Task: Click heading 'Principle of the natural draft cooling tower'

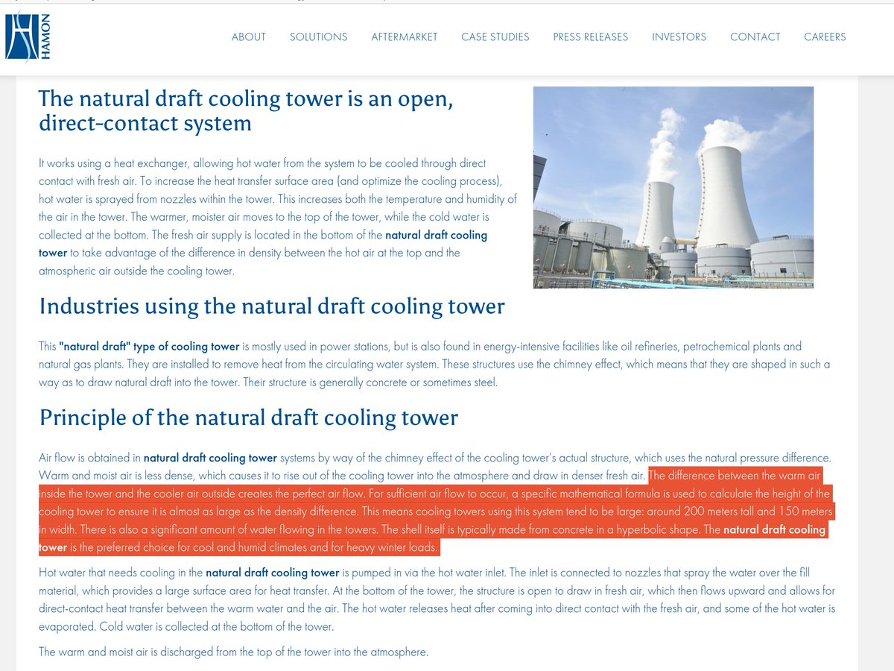Action: [x=249, y=418]
